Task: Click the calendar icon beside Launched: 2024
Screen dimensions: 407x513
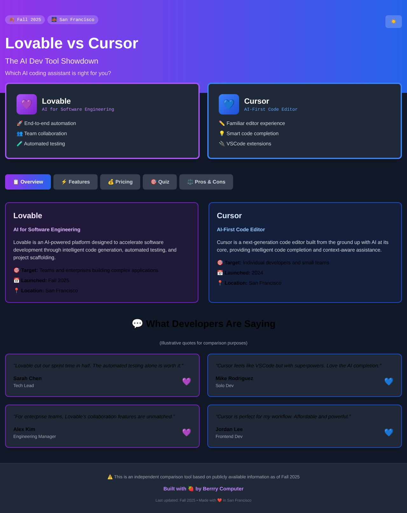Action: click(220, 273)
